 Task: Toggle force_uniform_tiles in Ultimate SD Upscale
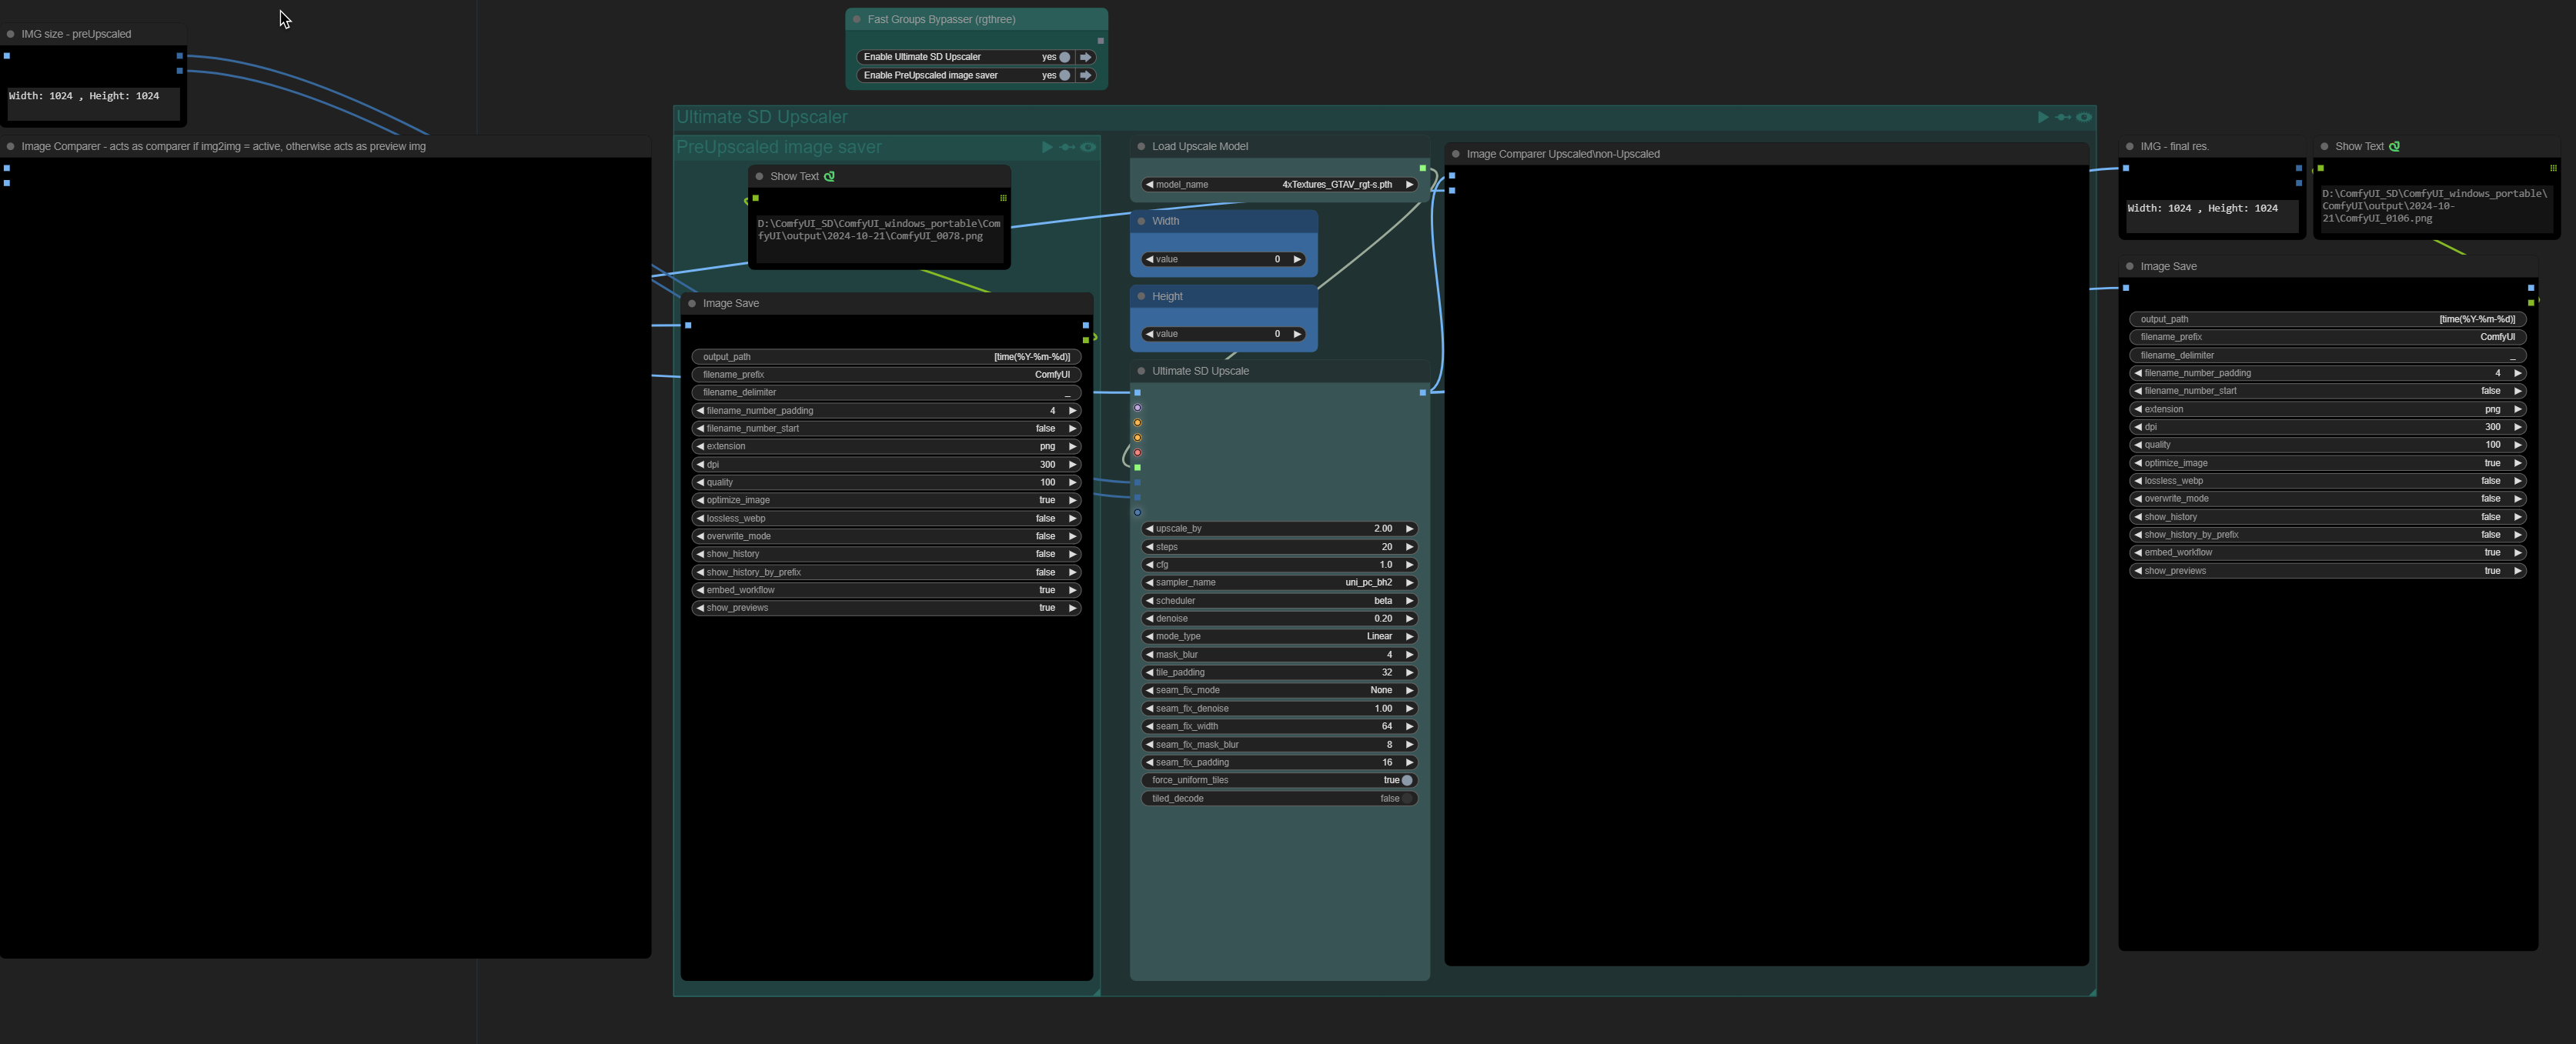[1279, 780]
